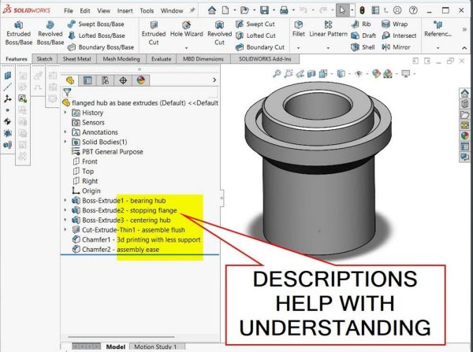Image resolution: width=473 pixels, height=352 pixels.
Task: Select the Revolved Boss/Base tool
Action: pyautogui.click(x=50, y=33)
